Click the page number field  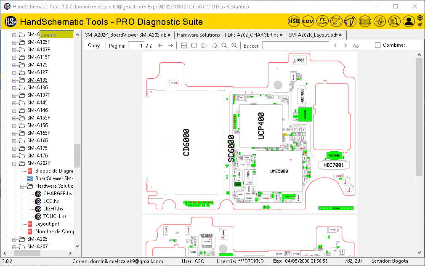(137, 45)
